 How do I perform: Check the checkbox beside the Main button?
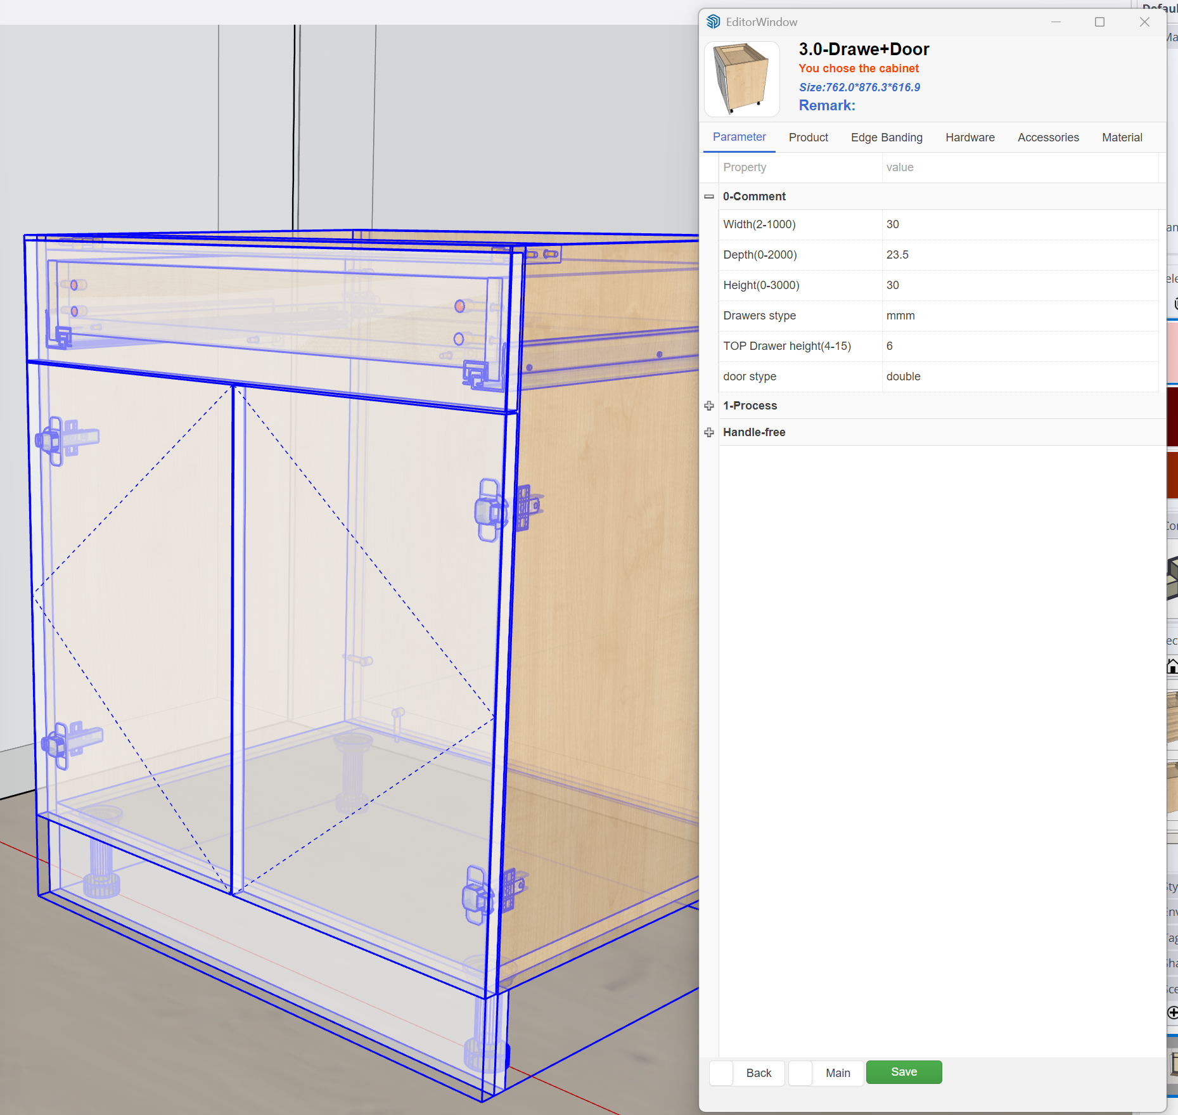point(800,1073)
